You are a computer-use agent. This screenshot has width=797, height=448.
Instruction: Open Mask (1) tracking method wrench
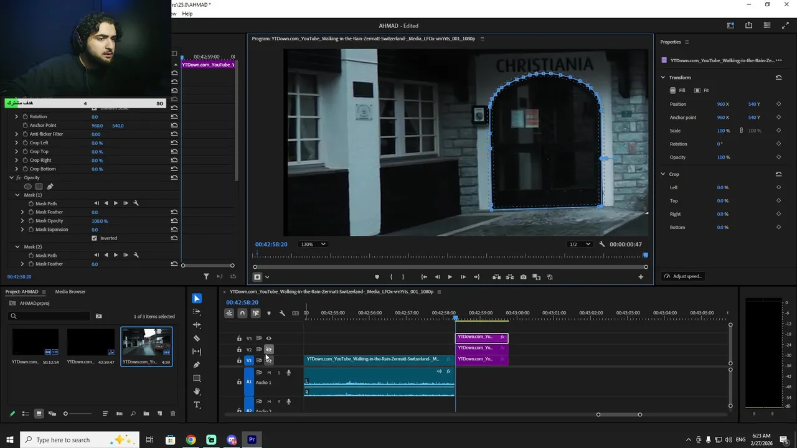pos(136,203)
